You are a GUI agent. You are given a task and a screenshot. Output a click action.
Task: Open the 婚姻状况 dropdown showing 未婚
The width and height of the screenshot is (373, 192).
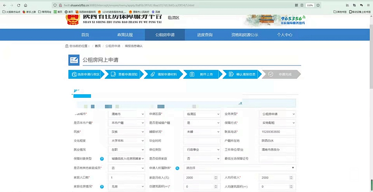[202, 132]
